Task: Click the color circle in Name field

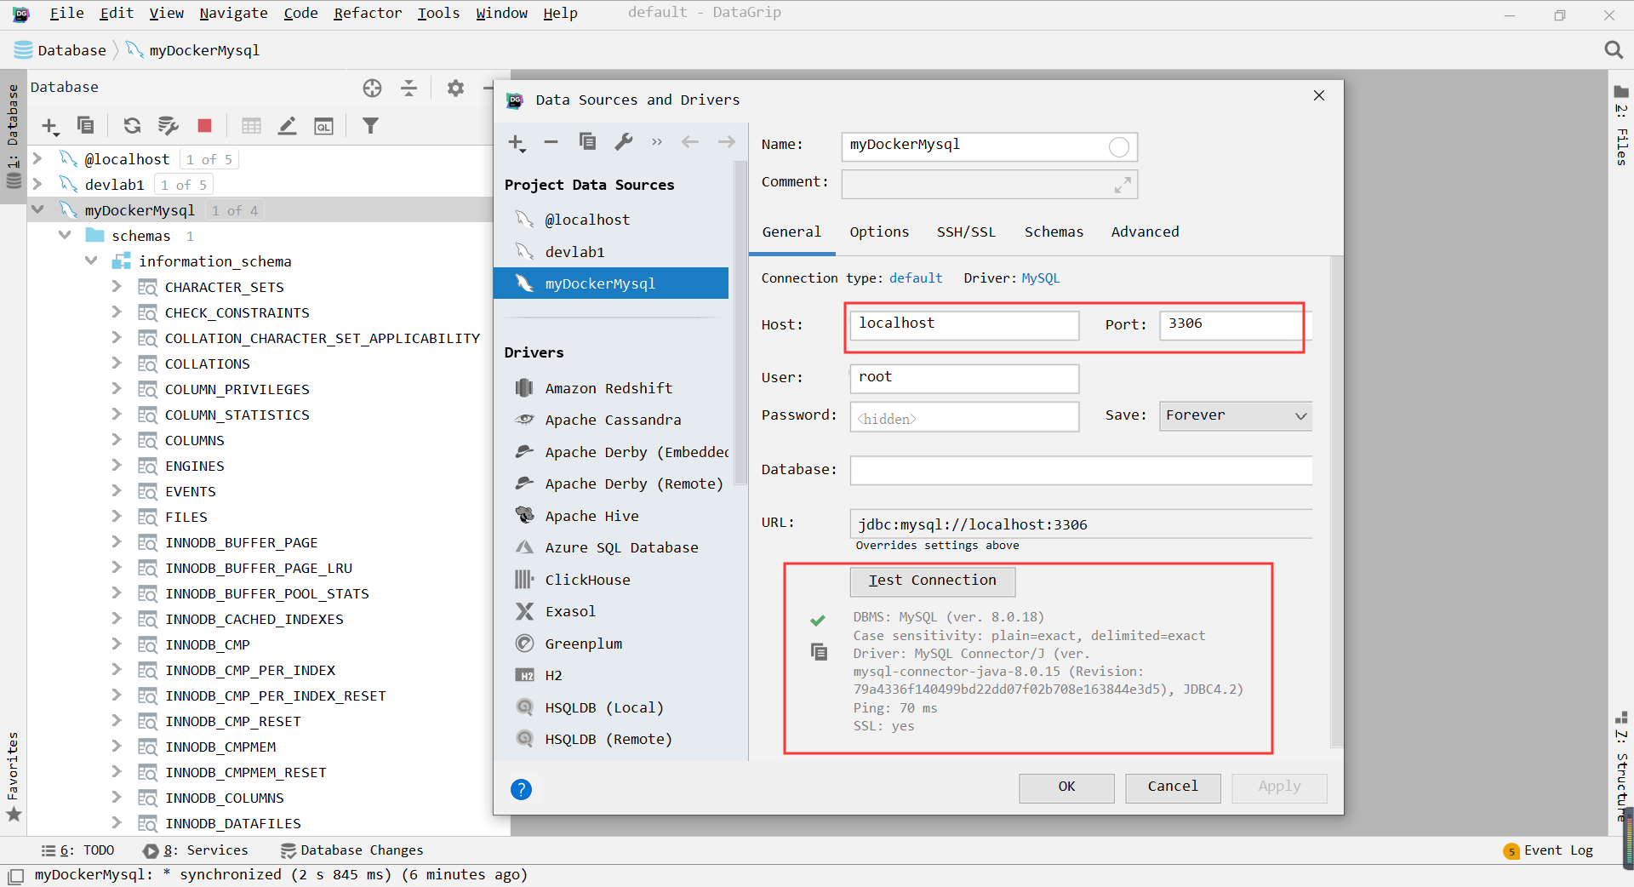Action: click(1119, 147)
